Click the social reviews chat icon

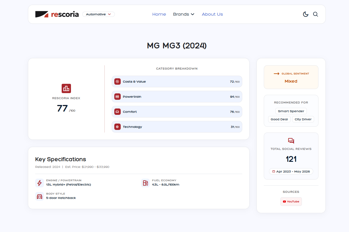[291, 141]
